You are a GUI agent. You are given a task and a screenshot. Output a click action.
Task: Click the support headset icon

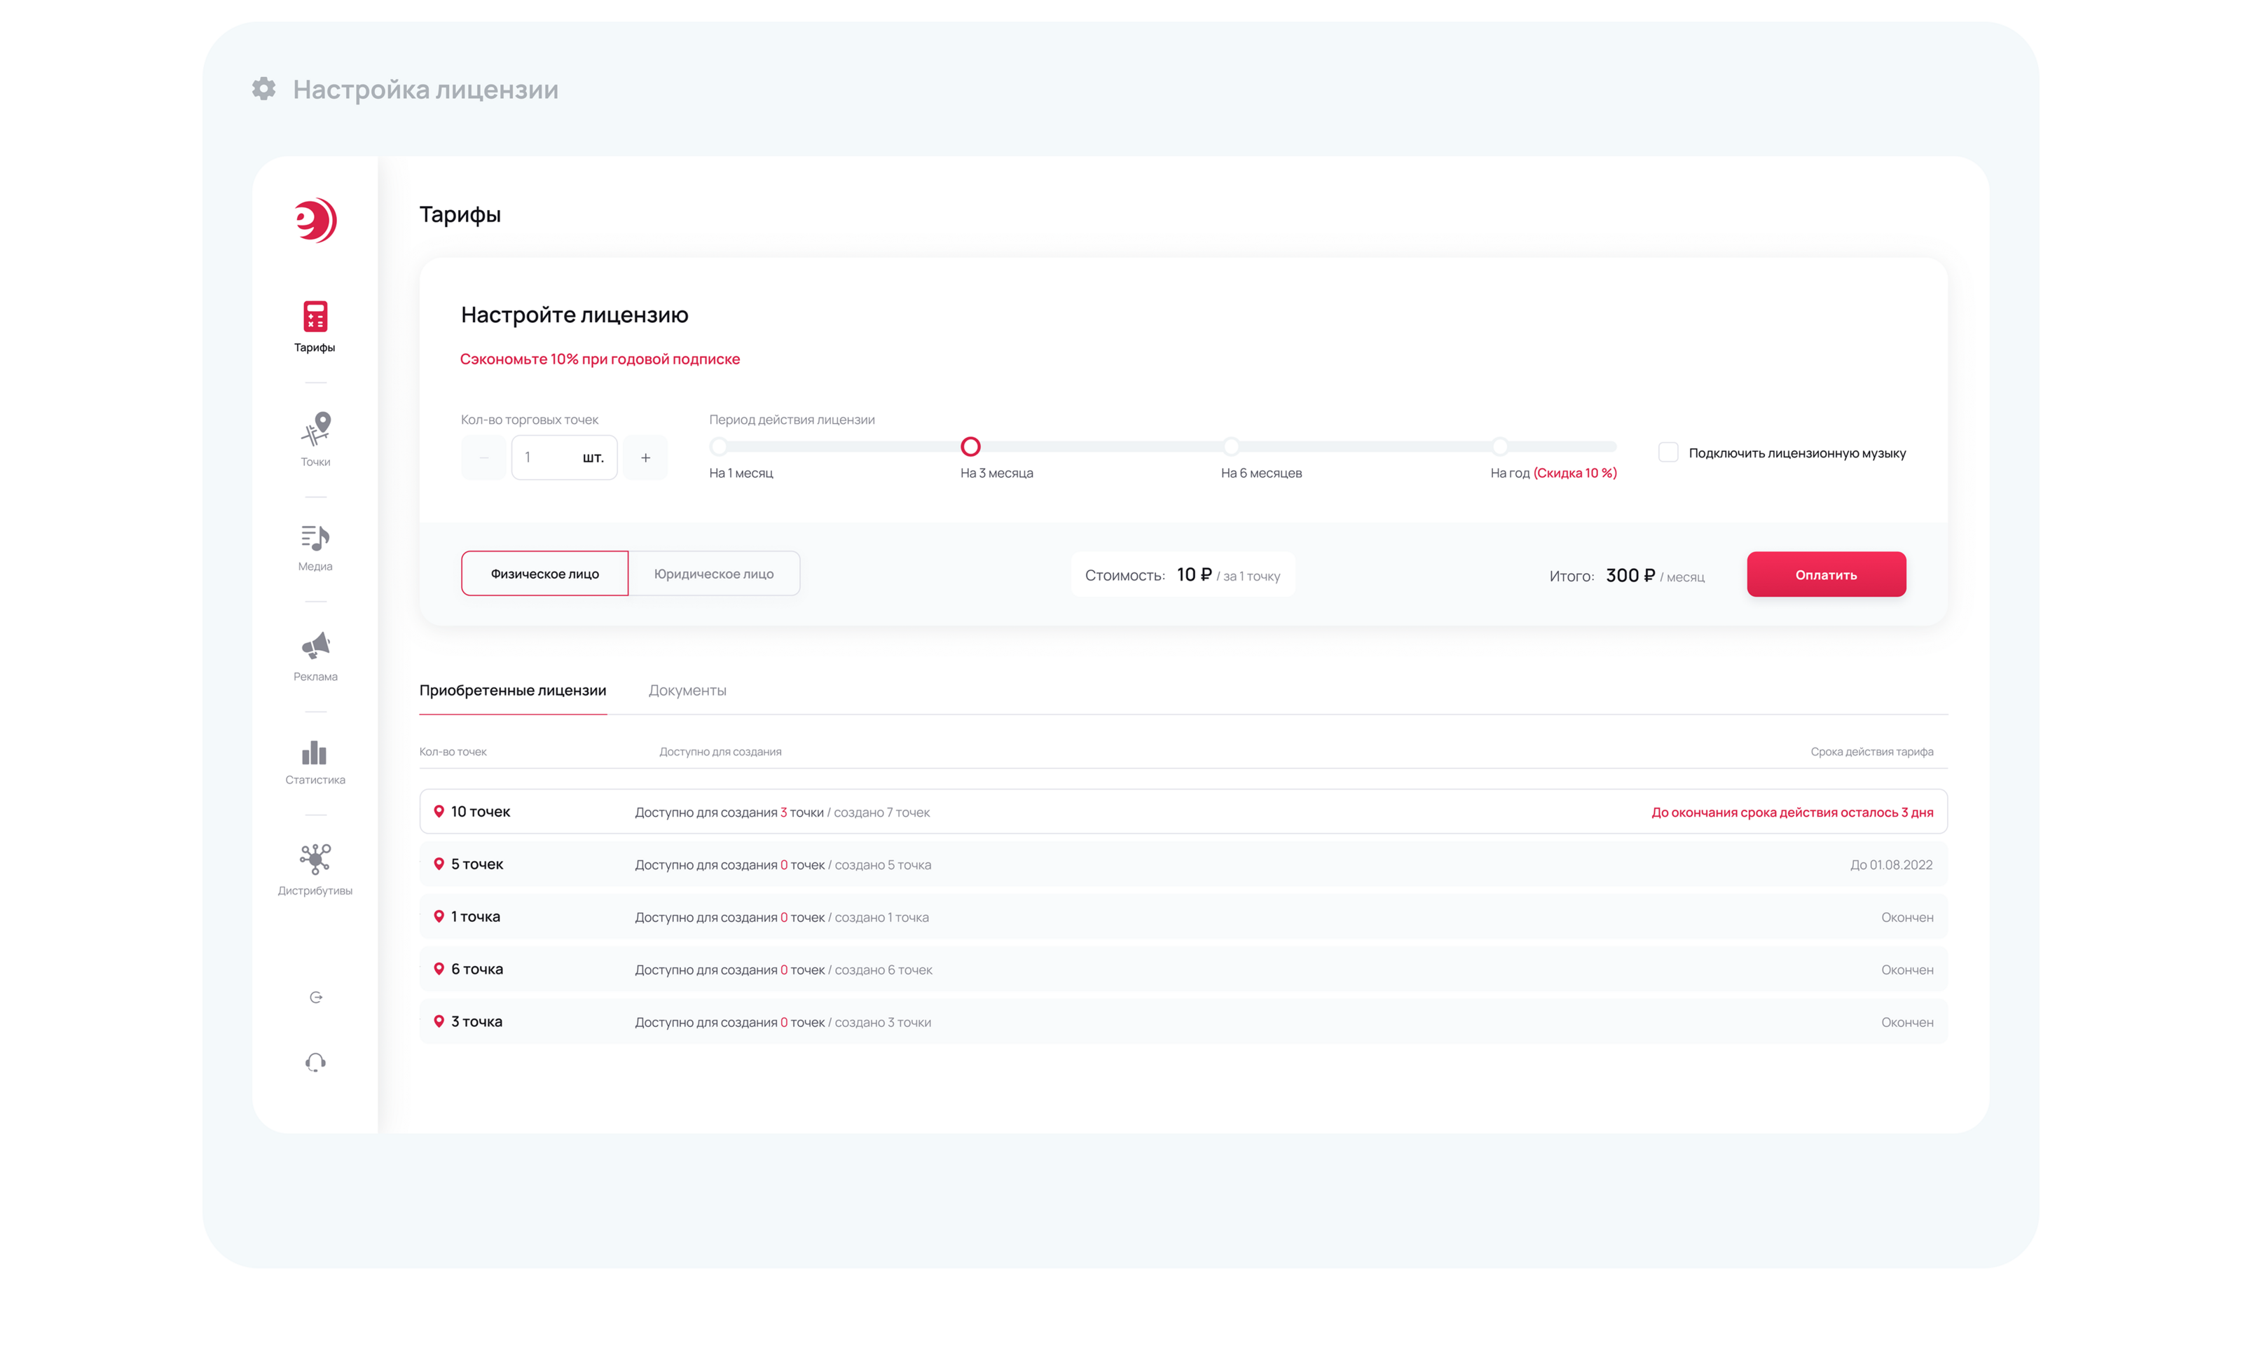[x=316, y=1062]
